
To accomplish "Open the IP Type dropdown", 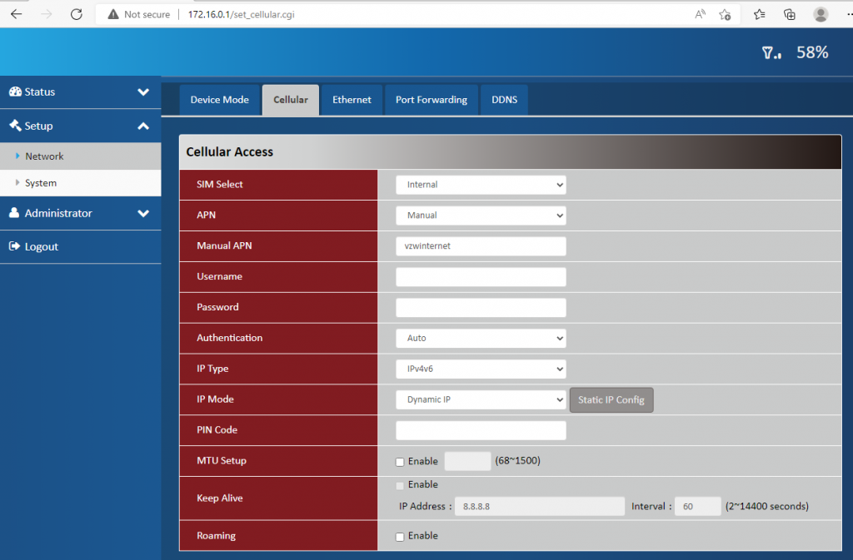I will click(481, 369).
